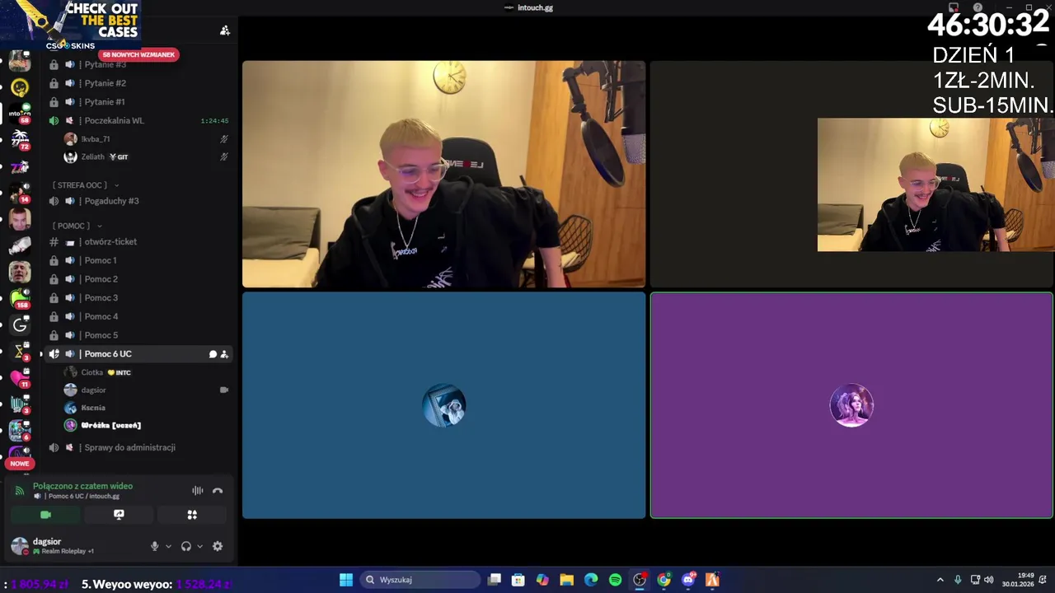Mute the microphone in user panel

(154, 546)
